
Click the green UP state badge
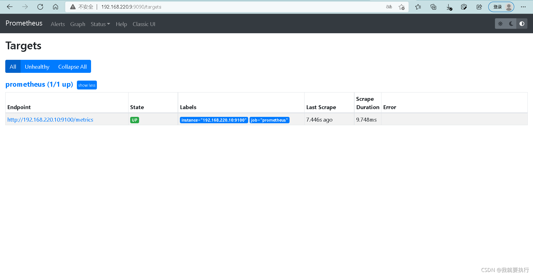click(x=135, y=120)
